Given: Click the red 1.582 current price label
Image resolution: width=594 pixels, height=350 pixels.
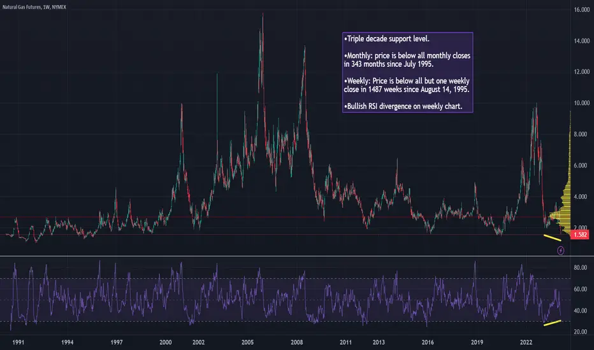Looking at the screenshot, I should point(579,235).
